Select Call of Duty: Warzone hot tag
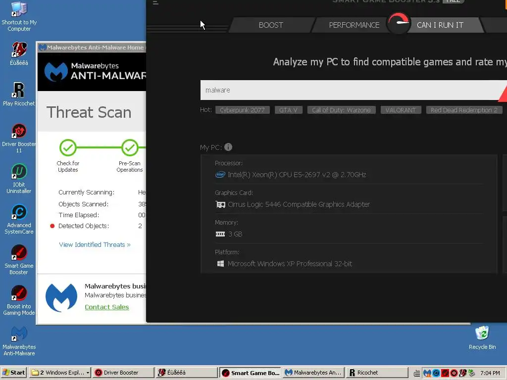507x380 pixels. [x=341, y=110]
